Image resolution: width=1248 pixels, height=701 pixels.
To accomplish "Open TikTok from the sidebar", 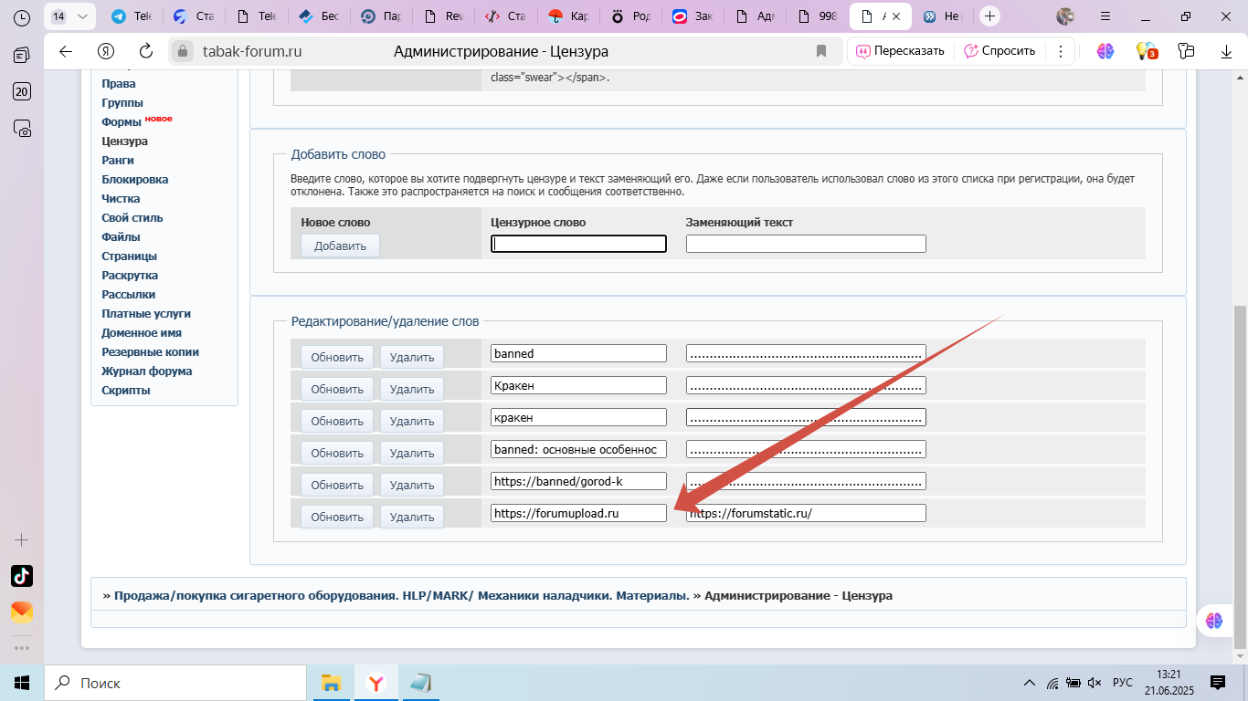I will coord(22,576).
